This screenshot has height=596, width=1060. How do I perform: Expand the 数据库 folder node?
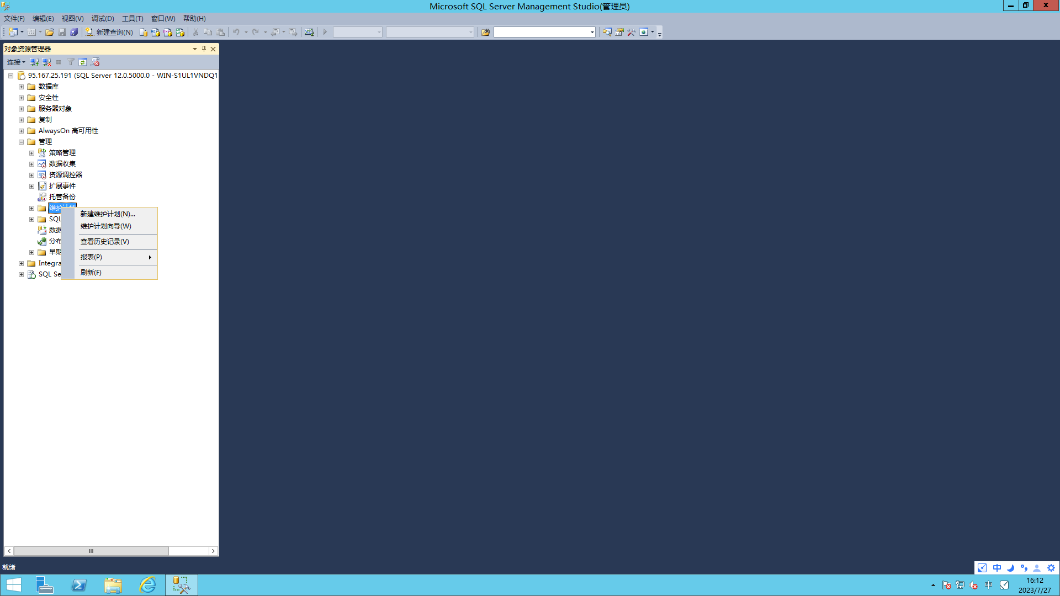[22, 87]
